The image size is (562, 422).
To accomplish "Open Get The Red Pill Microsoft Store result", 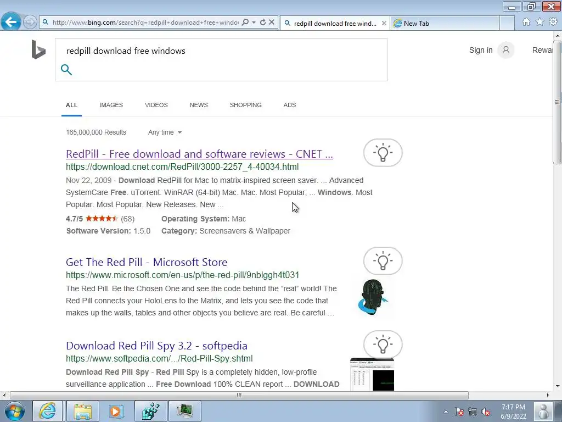I will (x=147, y=262).
